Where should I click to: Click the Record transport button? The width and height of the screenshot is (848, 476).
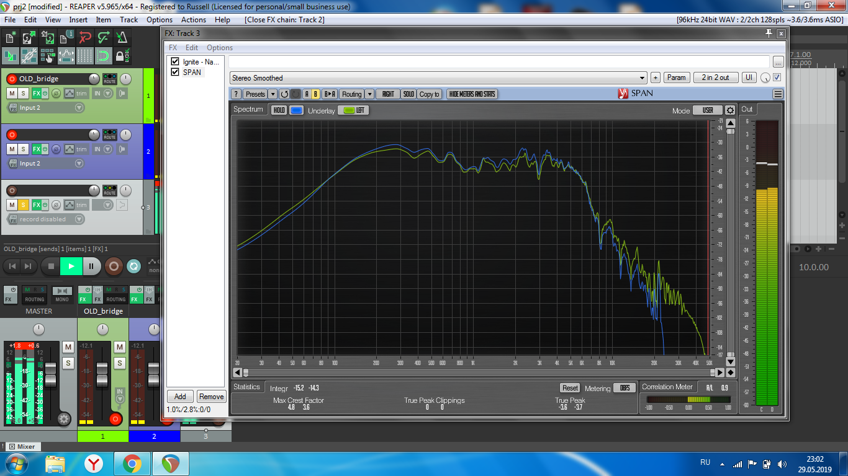[x=113, y=267]
